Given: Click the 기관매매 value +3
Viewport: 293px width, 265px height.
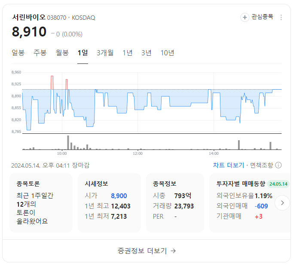Looking at the screenshot, I should click(259, 217).
